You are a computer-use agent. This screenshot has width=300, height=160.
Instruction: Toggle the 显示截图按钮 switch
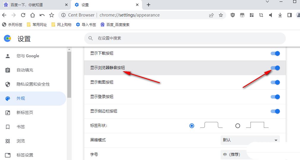(275, 82)
